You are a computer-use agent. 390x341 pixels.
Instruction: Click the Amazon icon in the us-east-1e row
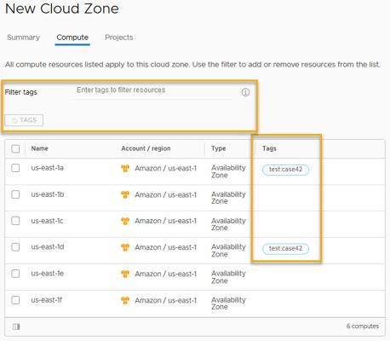click(x=125, y=274)
